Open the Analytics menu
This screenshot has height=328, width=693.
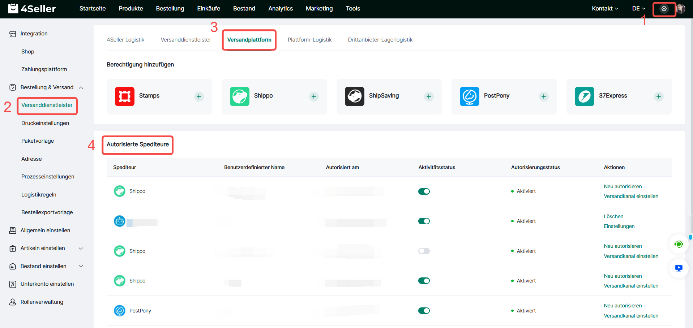281,9
